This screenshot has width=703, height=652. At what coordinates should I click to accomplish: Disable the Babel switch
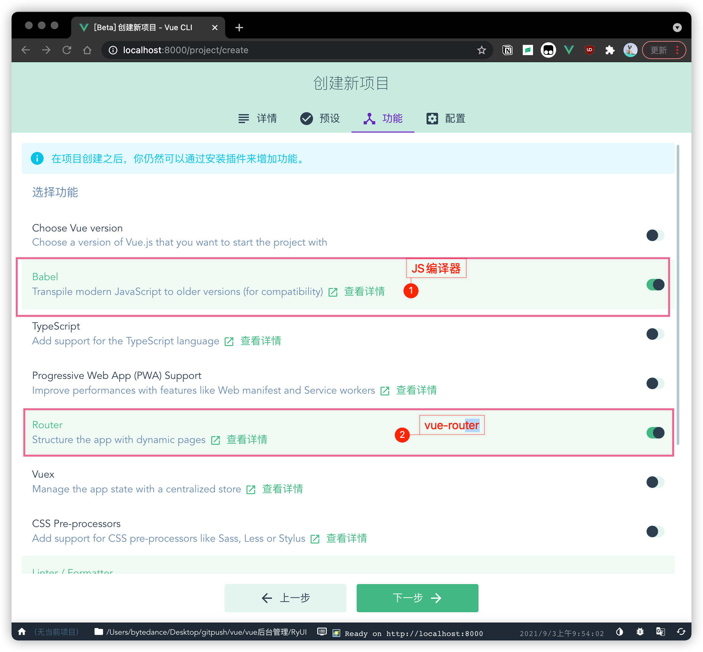point(655,285)
